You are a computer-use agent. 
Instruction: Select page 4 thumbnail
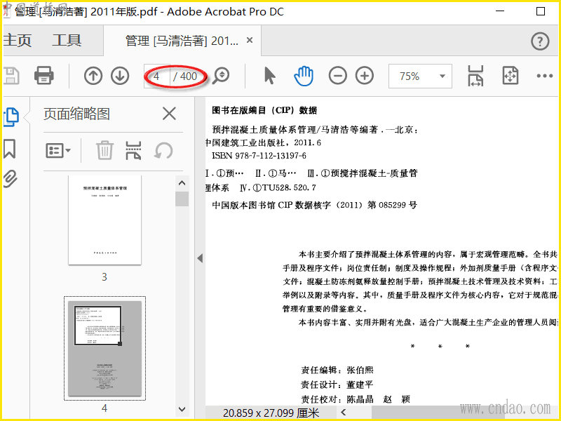click(x=104, y=349)
